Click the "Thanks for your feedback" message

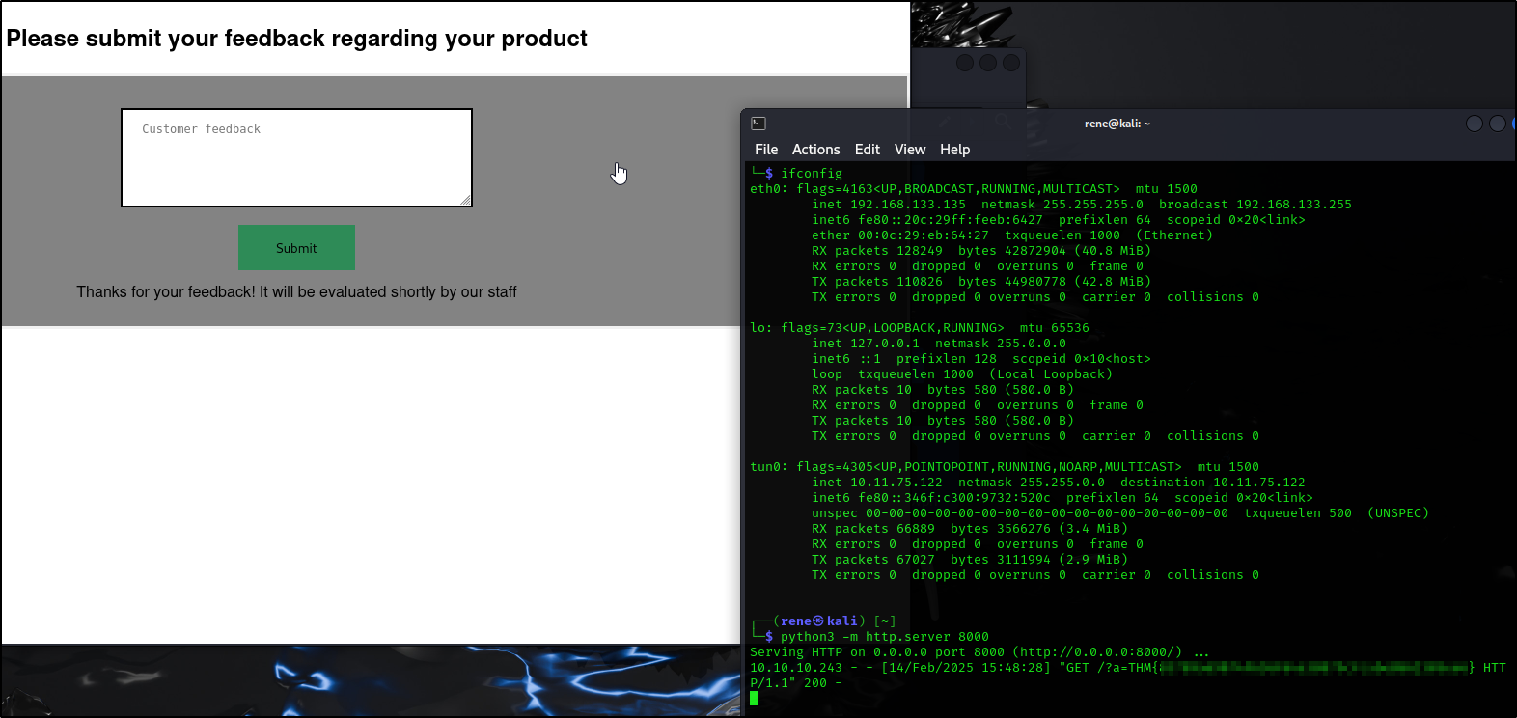point(296,292)
